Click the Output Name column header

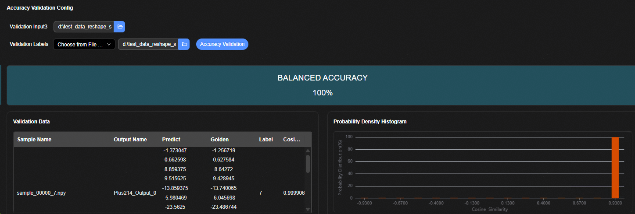tap(130, 140)
